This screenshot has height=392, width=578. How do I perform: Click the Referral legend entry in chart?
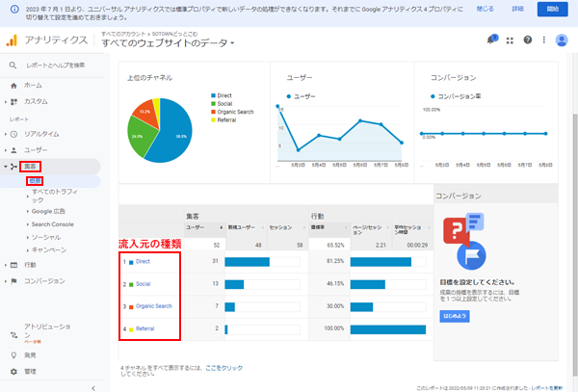pos(223,120)
